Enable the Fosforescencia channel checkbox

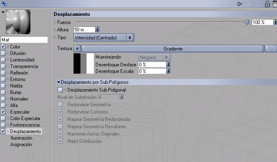pyautogui.click(x=3, y=125)
